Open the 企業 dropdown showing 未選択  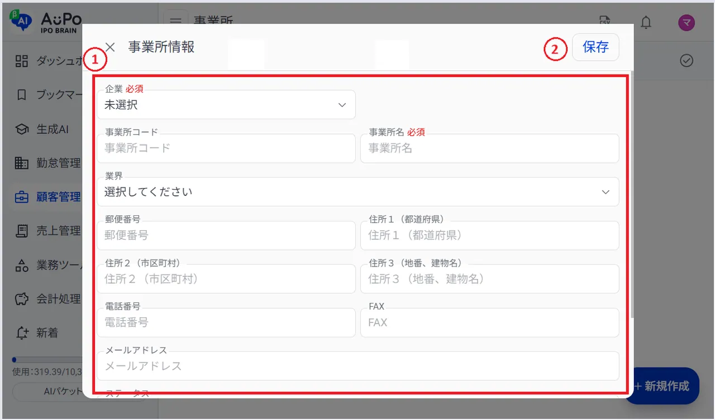226,105
